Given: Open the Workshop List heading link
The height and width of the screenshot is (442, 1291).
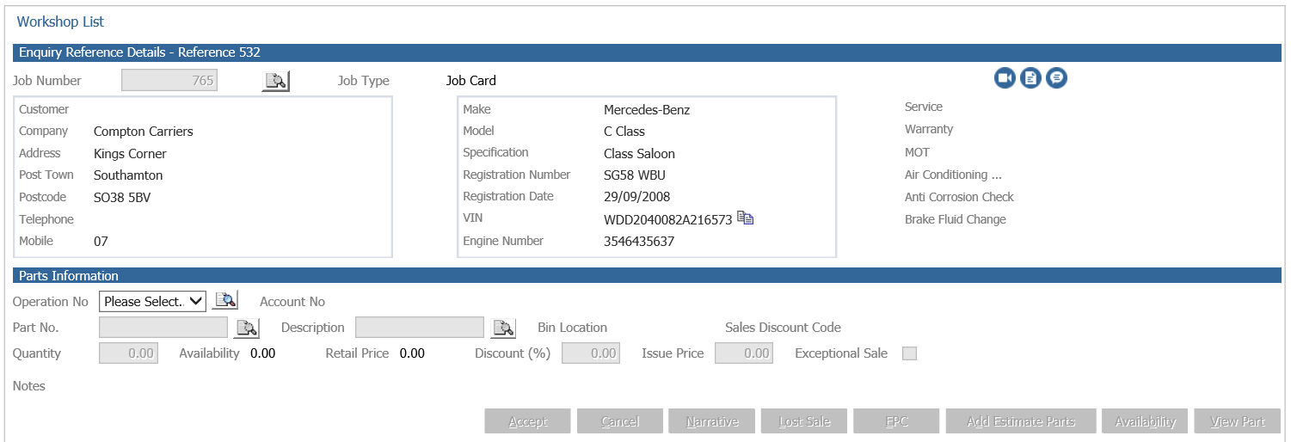Looking at the screenshot, I should click(61, 21).
